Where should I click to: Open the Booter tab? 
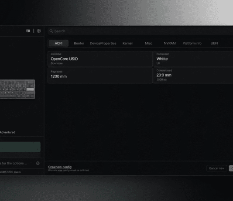tap(79, 43)
